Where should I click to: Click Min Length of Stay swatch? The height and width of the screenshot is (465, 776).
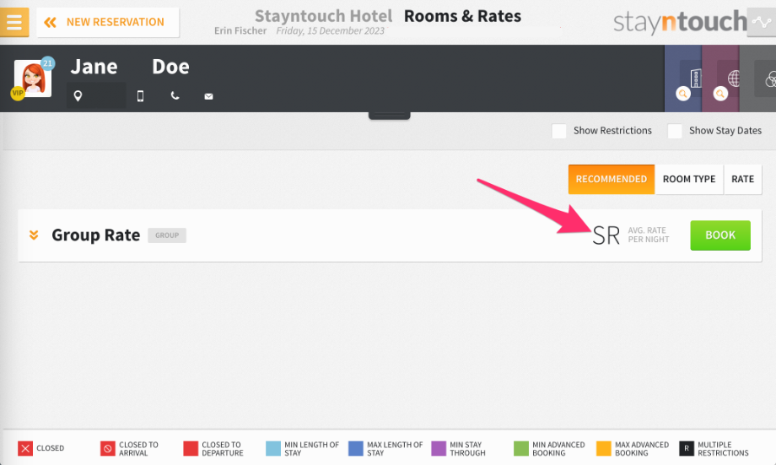pyautogui.click(x=273, y=449)
